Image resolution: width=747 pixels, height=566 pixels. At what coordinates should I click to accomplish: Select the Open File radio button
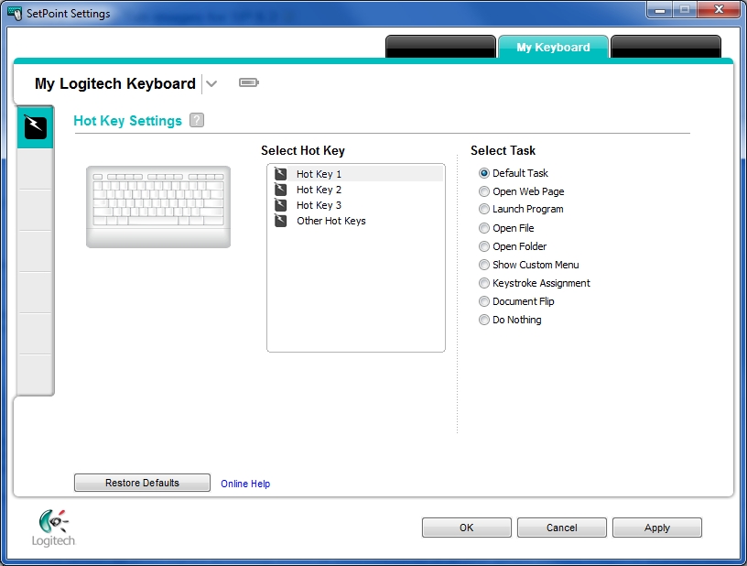pos(484,228)
